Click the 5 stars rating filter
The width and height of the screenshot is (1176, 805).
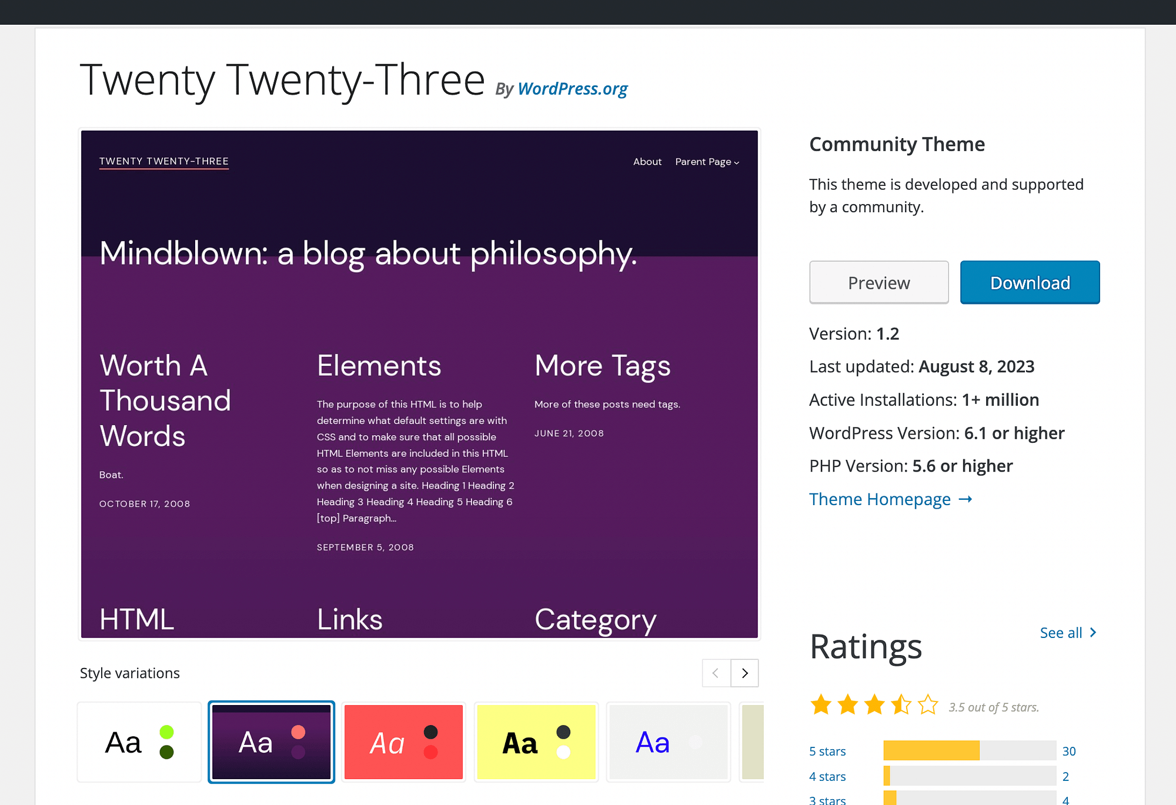[x=827, y=751]
